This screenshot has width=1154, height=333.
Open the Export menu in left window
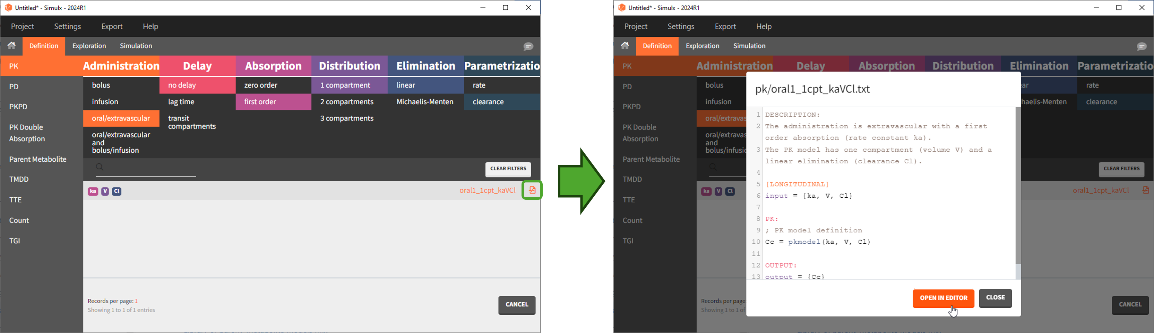(x=112, y=27)
